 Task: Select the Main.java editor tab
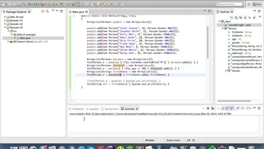pos(78,12)
